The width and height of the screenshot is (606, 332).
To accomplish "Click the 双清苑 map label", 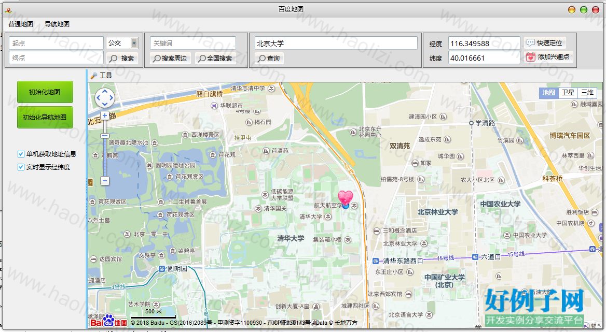I will [400, 146].
